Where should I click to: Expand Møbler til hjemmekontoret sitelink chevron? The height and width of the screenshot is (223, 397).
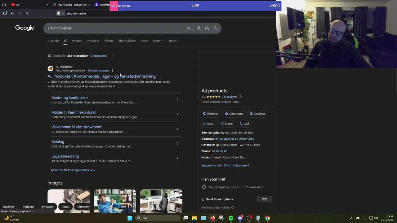click(177, 114)
